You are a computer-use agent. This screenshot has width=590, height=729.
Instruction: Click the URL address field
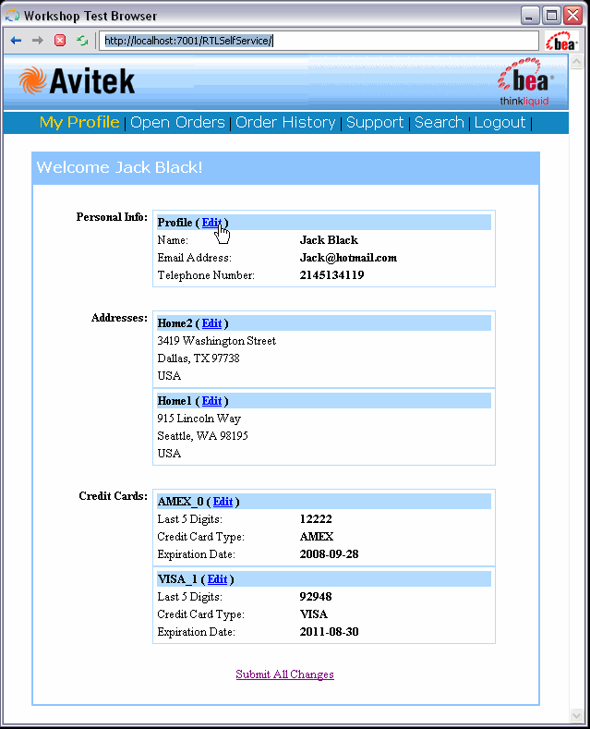click(319, 41)
